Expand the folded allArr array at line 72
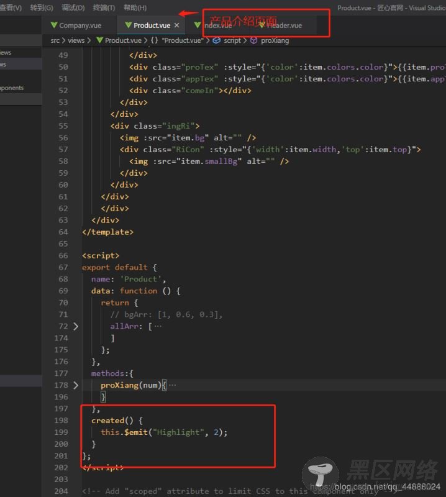Image resolution: width=446 pixels, height=497 pixels. click(x=76, y=326)
